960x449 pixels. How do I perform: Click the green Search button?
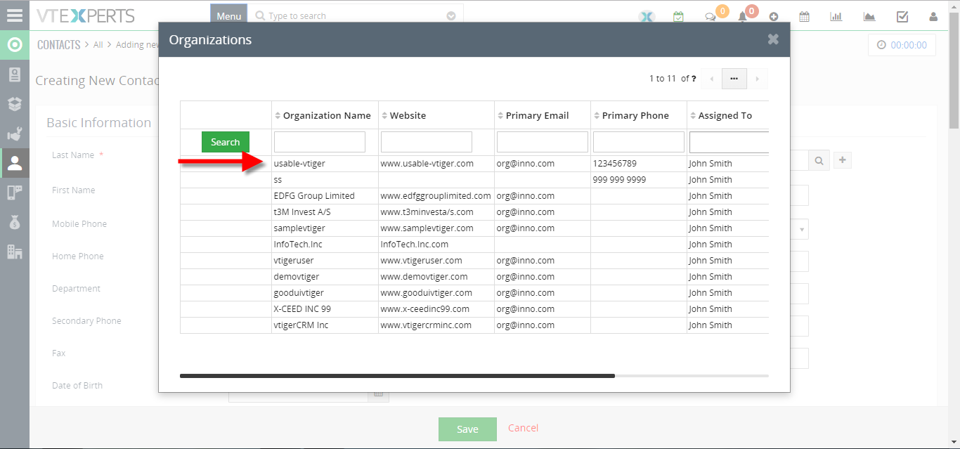pyautogui.click(x=226, y=142)
